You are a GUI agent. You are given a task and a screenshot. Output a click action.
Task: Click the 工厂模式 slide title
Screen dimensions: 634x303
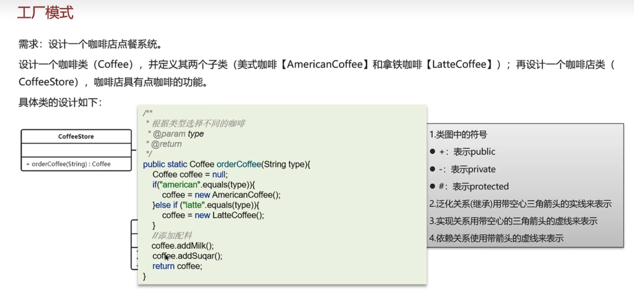pos(45,12)
